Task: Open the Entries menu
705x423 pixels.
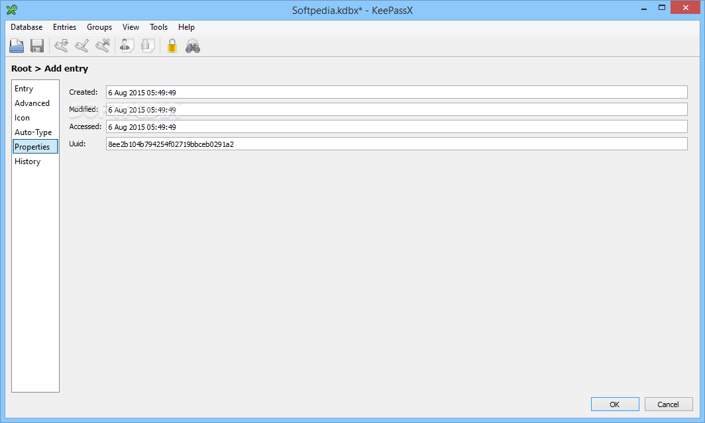Action: pos(65,27)
